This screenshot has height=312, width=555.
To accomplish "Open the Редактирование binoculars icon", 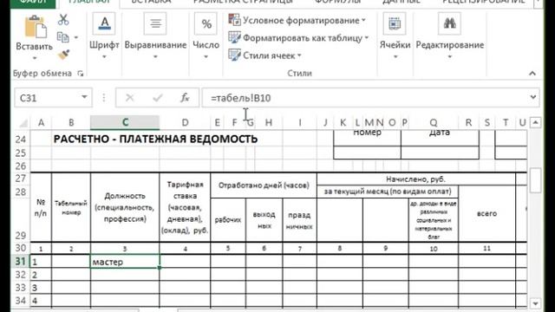I will tap(449, 23).
